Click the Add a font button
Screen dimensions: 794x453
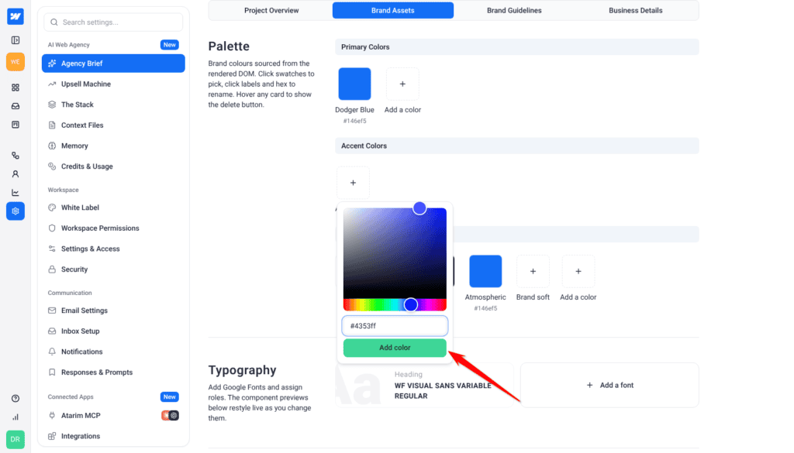pos(609,386)
